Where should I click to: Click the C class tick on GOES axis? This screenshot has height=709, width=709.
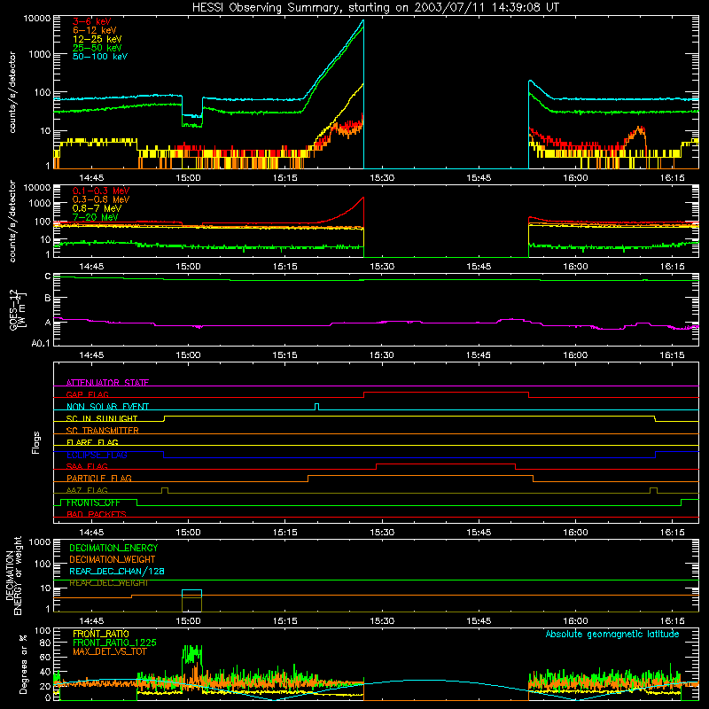(48, 277)
